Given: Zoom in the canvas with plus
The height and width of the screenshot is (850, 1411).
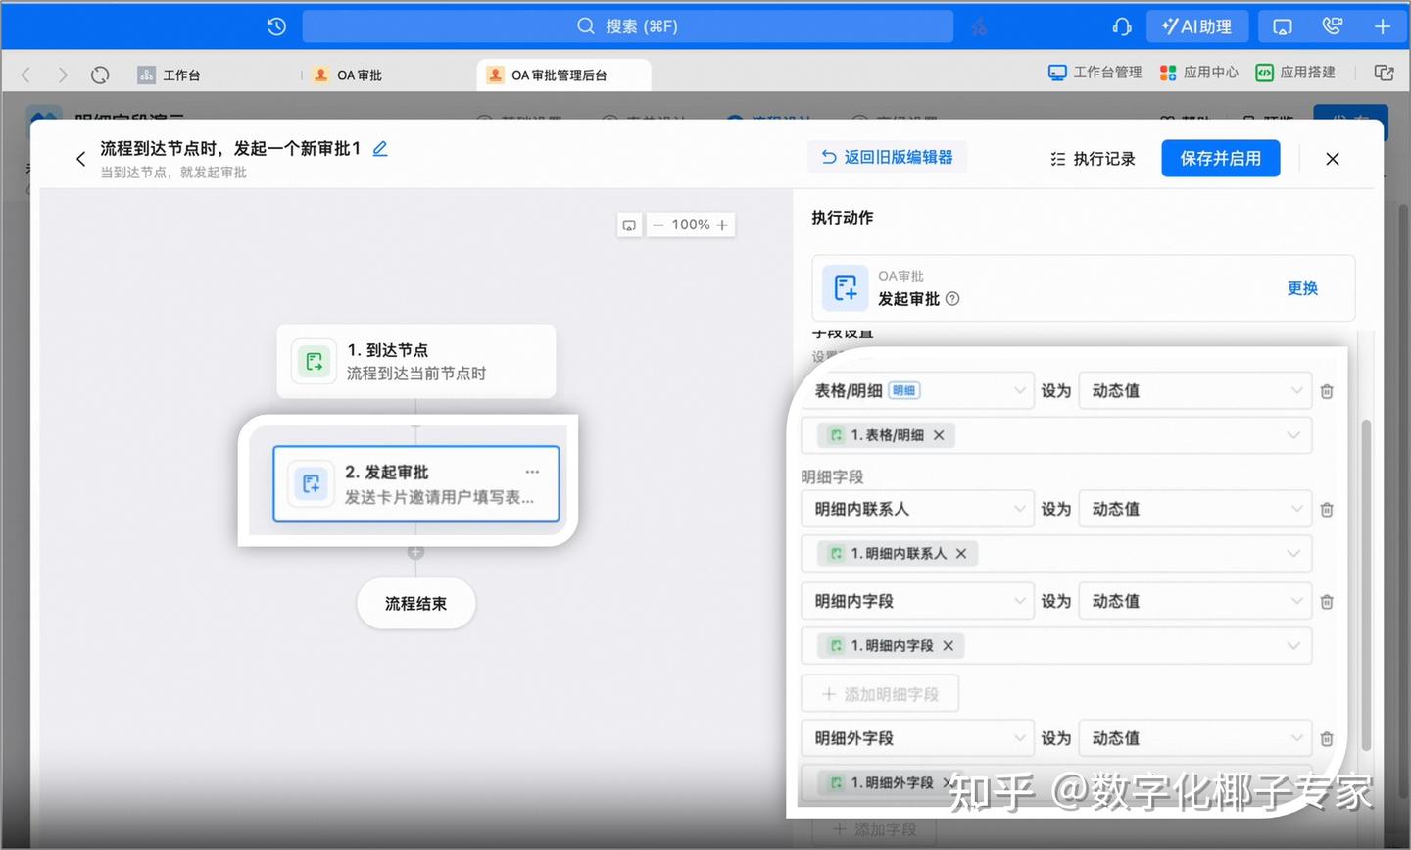Looking at the screenshot, I should [722, 225].
